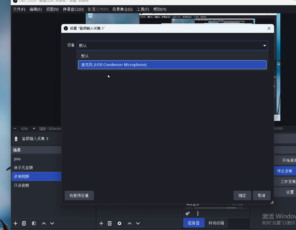Click 音频输入采集 3 source label
Viewport: 296px width, 230px height.
pyautogui.click(x=35, y=139)
